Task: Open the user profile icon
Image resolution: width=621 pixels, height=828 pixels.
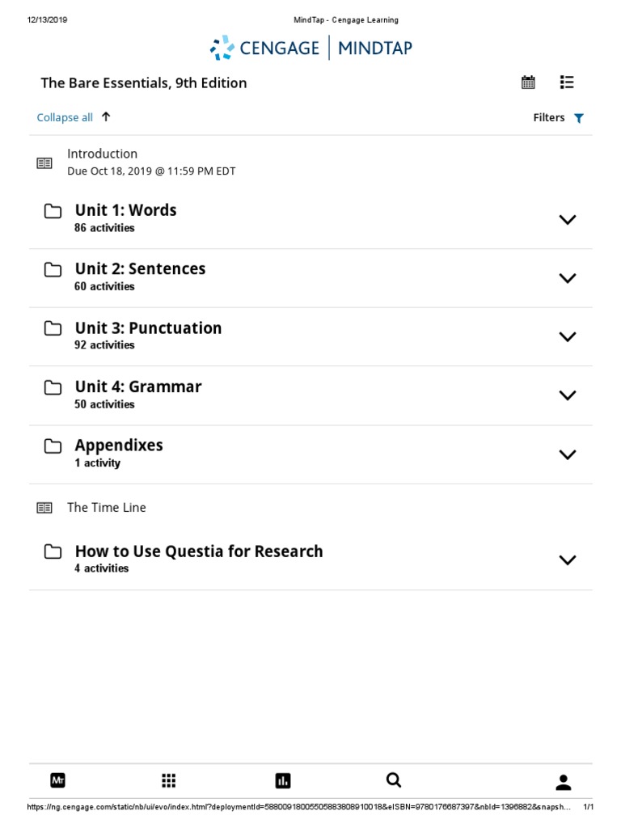Action: pos(564,782)
